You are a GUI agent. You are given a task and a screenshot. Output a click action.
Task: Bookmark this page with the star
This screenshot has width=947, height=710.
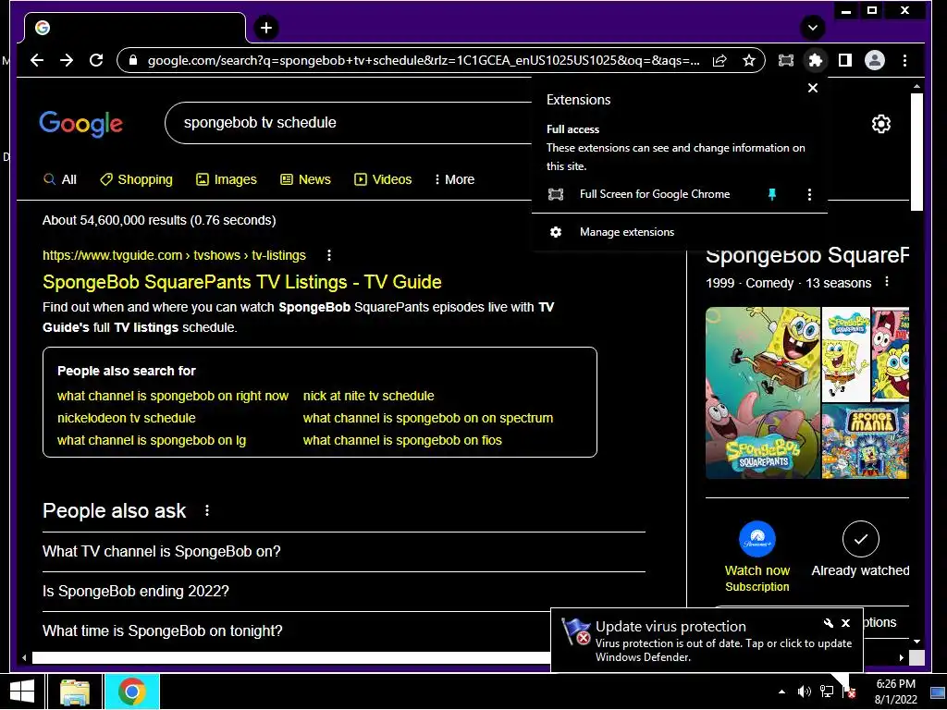coord(749,60)
